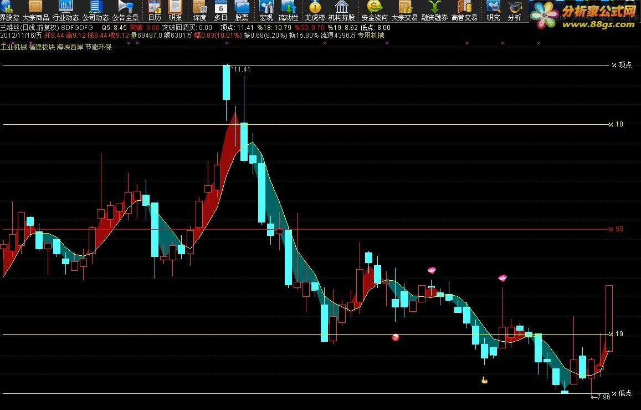Click the red ball signal marker on chart

click(396, 337)
